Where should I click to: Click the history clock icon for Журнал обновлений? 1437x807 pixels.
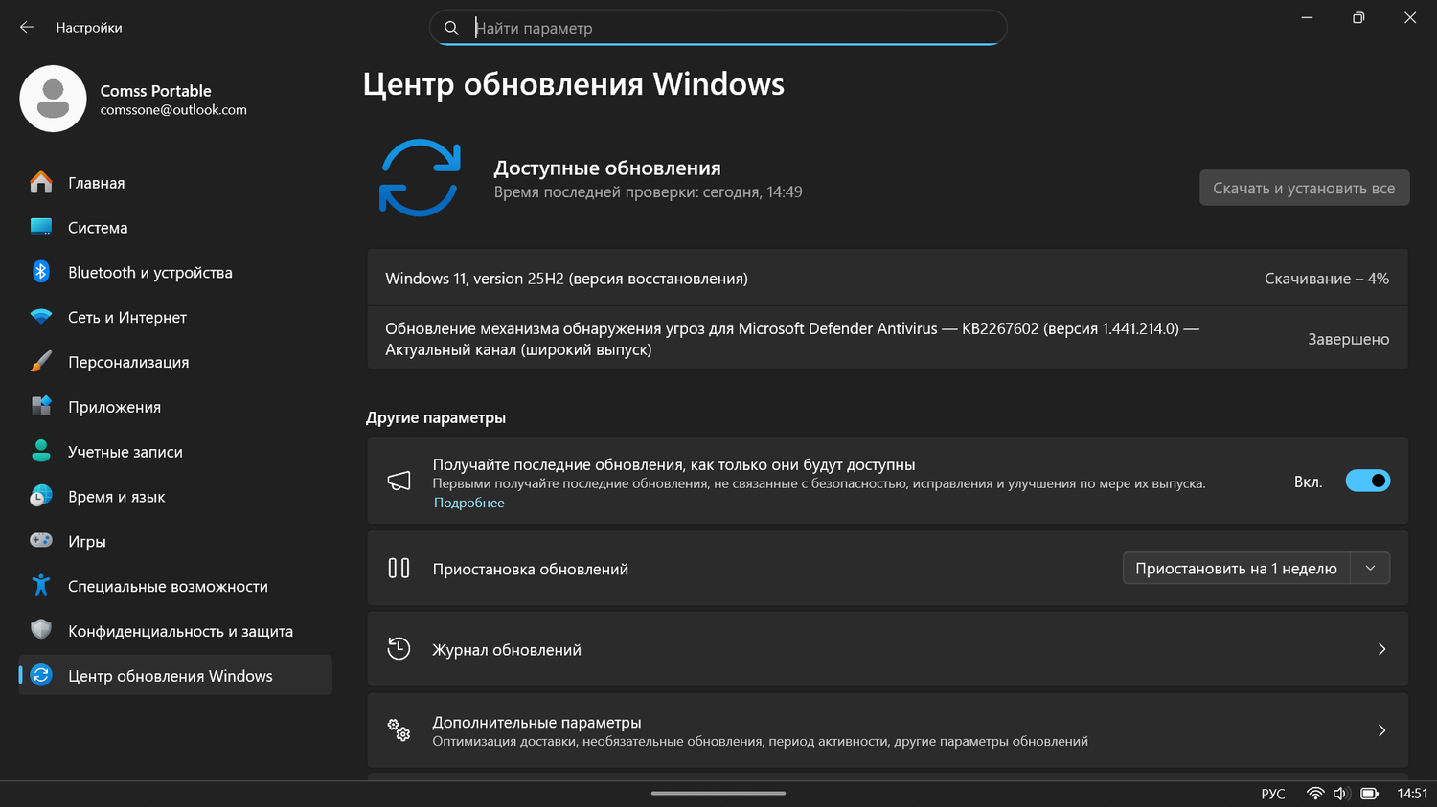[399, 649]
